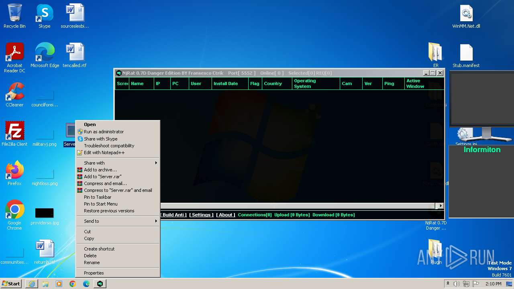Image resolution: width=514 pixels, height=289 pixels.
Task: Open NjRat About link
Action: pyautogui.click(x=226, y=215)
